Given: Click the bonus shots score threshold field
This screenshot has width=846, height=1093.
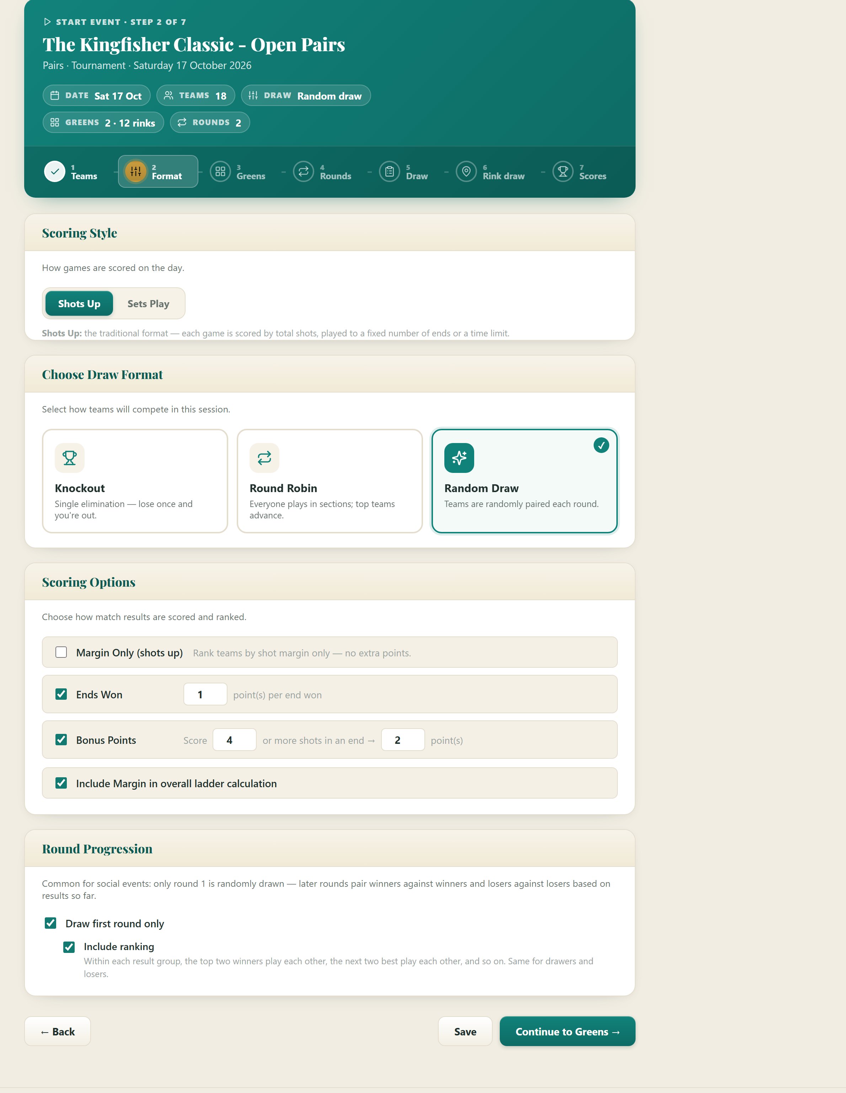Looking at the screenshot, I should coord(235,740).
